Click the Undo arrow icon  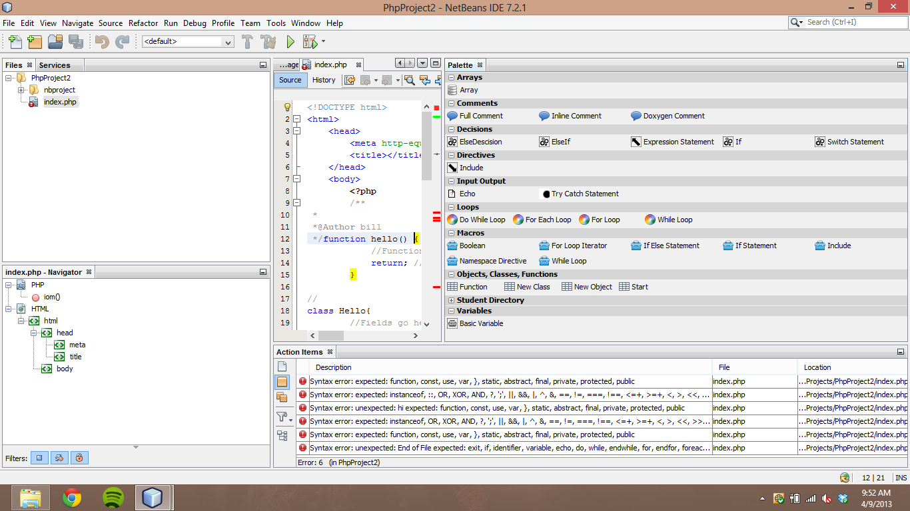(102, 42)
